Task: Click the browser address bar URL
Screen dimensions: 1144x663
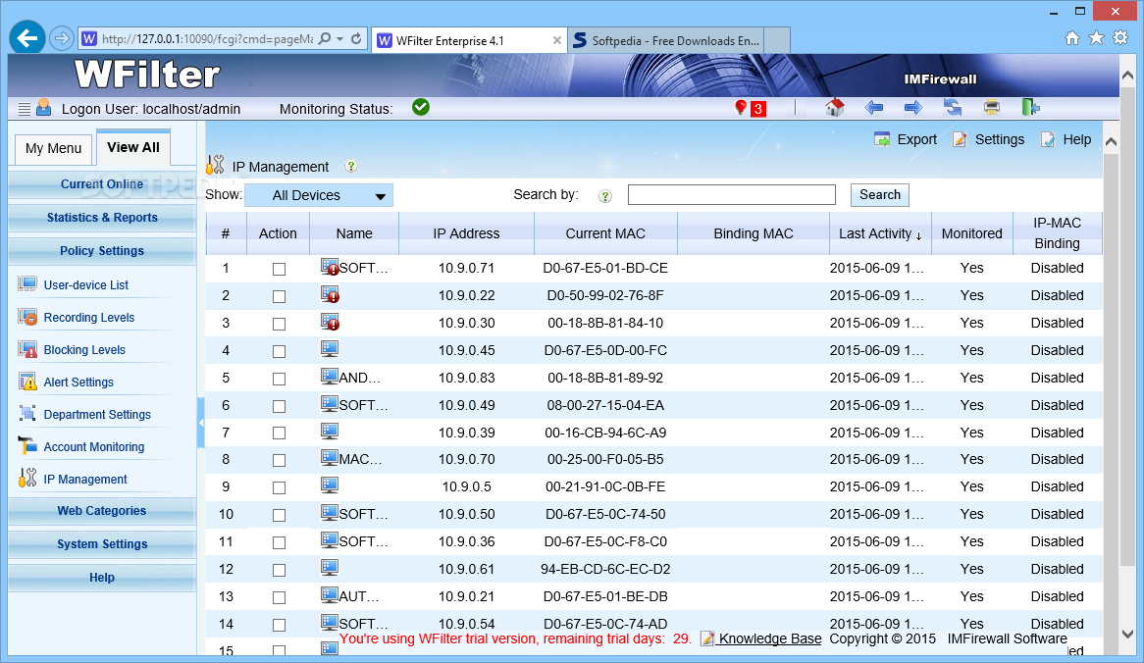Action: (x=207, y=39)
